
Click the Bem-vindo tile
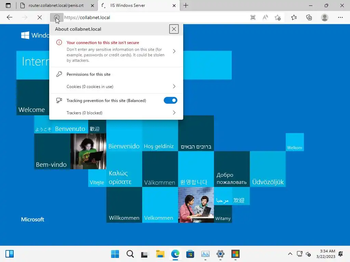[x=52, y=151]
